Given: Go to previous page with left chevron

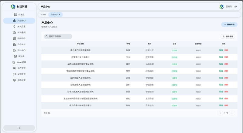Looking at the screenshot, I should (220, 113).
